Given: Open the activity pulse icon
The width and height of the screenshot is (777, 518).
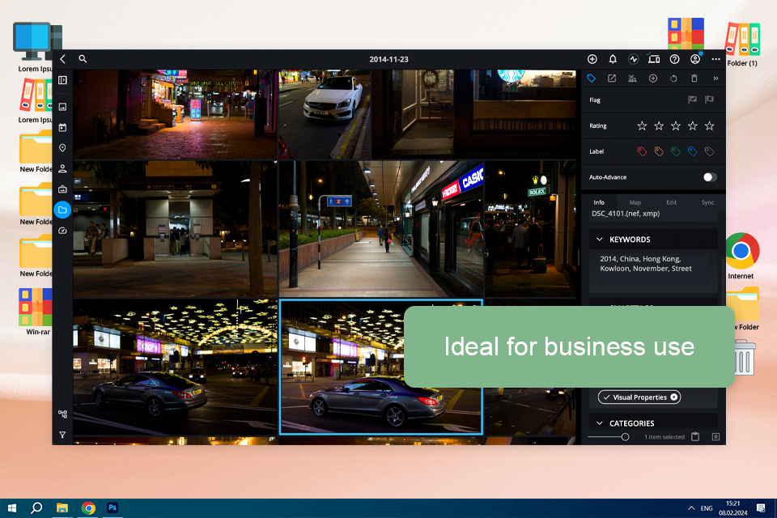Looking at the screenshot, I should tap(633, 59).
